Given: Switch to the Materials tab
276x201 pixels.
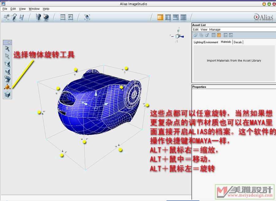Looking at the screenshot, I should [x=226, y=42].
